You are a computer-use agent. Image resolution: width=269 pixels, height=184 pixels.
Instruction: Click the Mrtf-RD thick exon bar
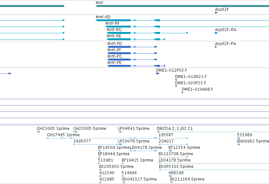click(x=113, y=21)
